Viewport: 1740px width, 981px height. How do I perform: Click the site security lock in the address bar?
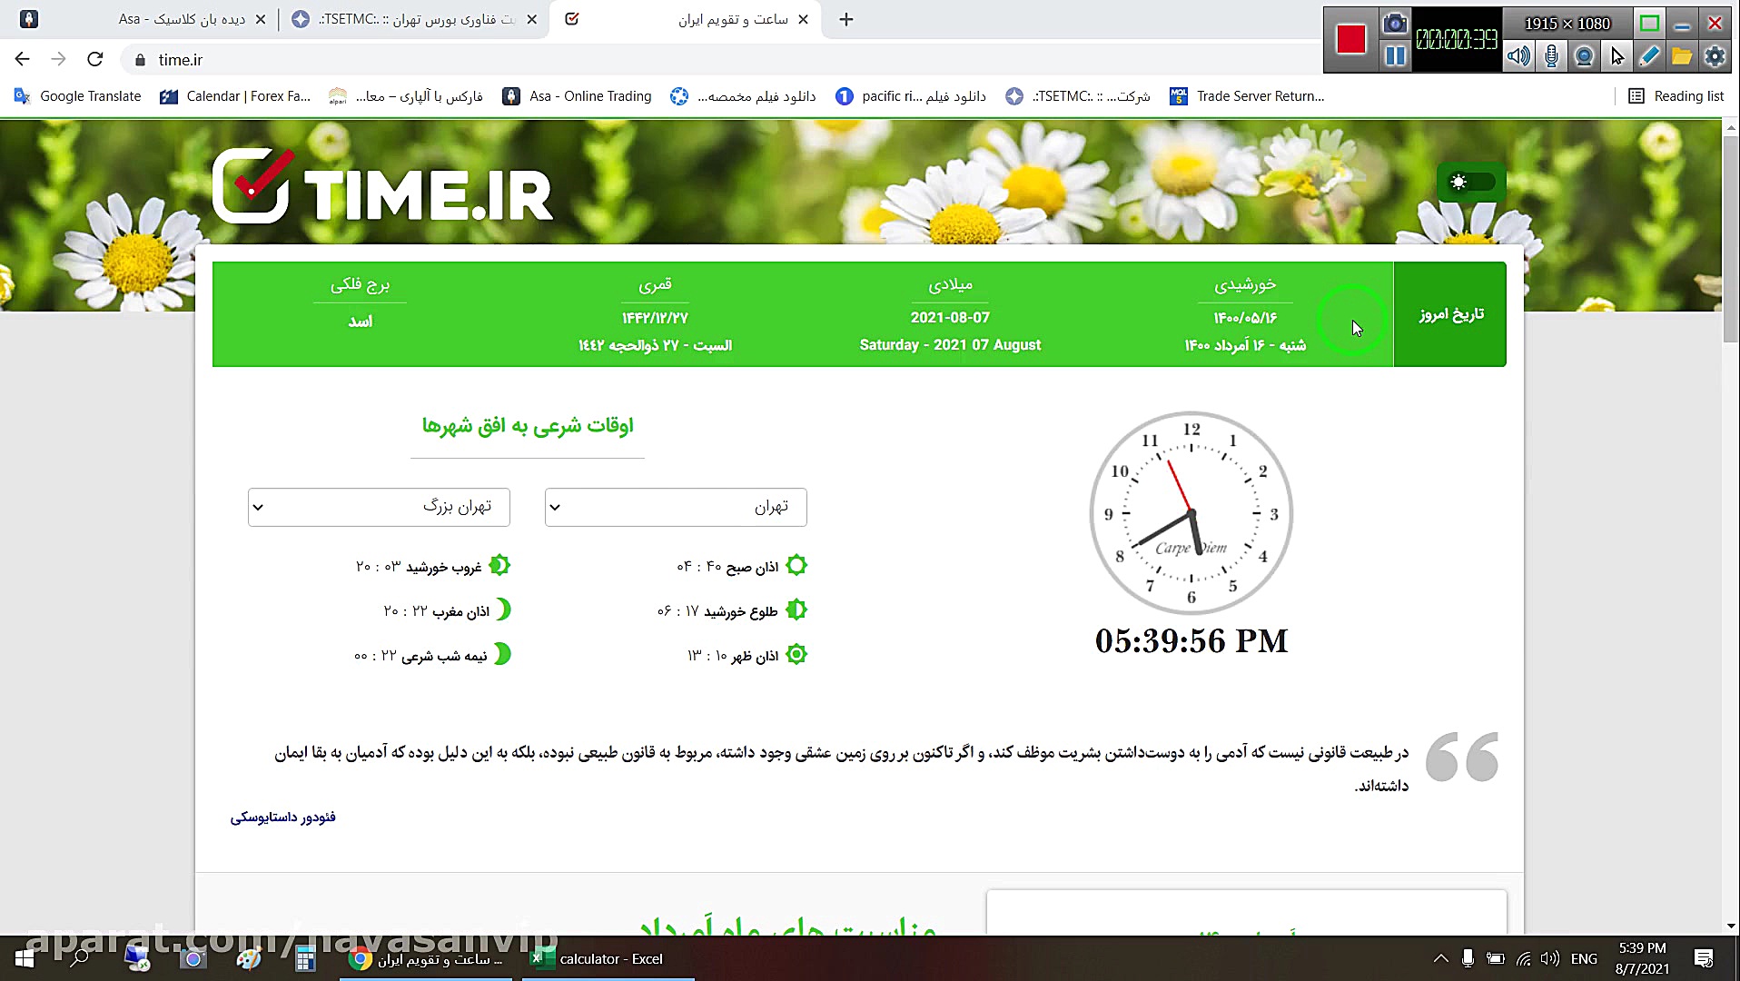pos(139,59)
